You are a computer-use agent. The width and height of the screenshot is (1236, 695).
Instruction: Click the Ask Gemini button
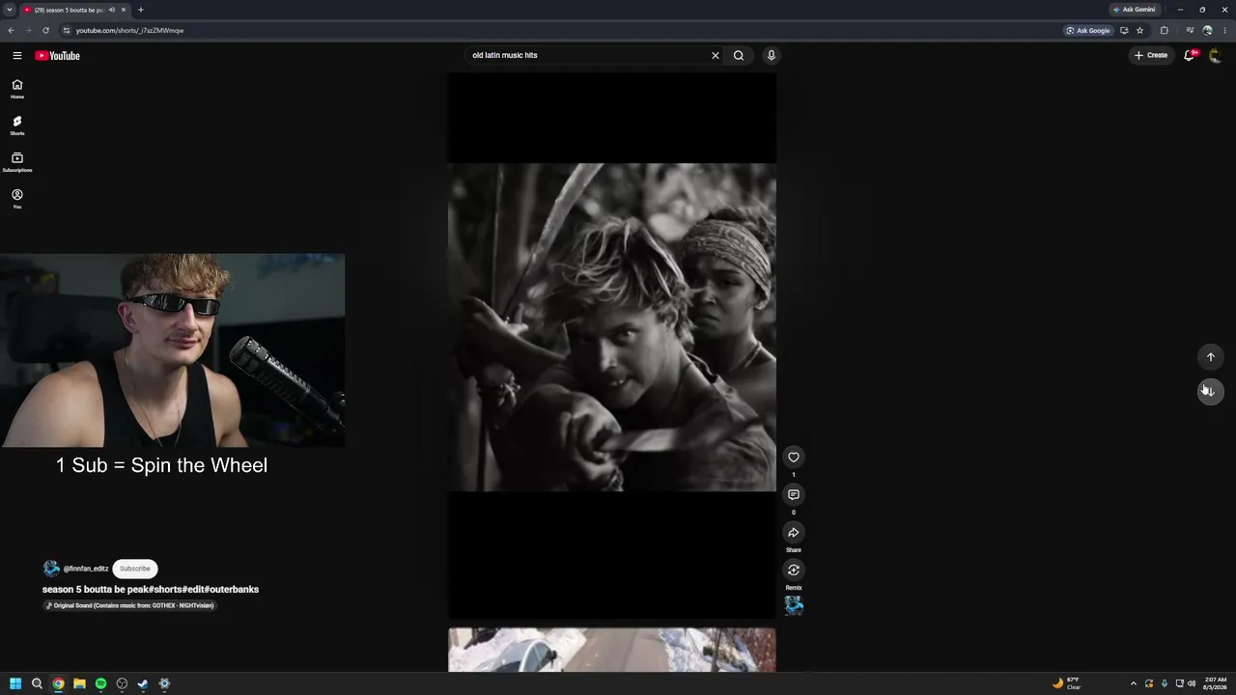[1134, 10]
